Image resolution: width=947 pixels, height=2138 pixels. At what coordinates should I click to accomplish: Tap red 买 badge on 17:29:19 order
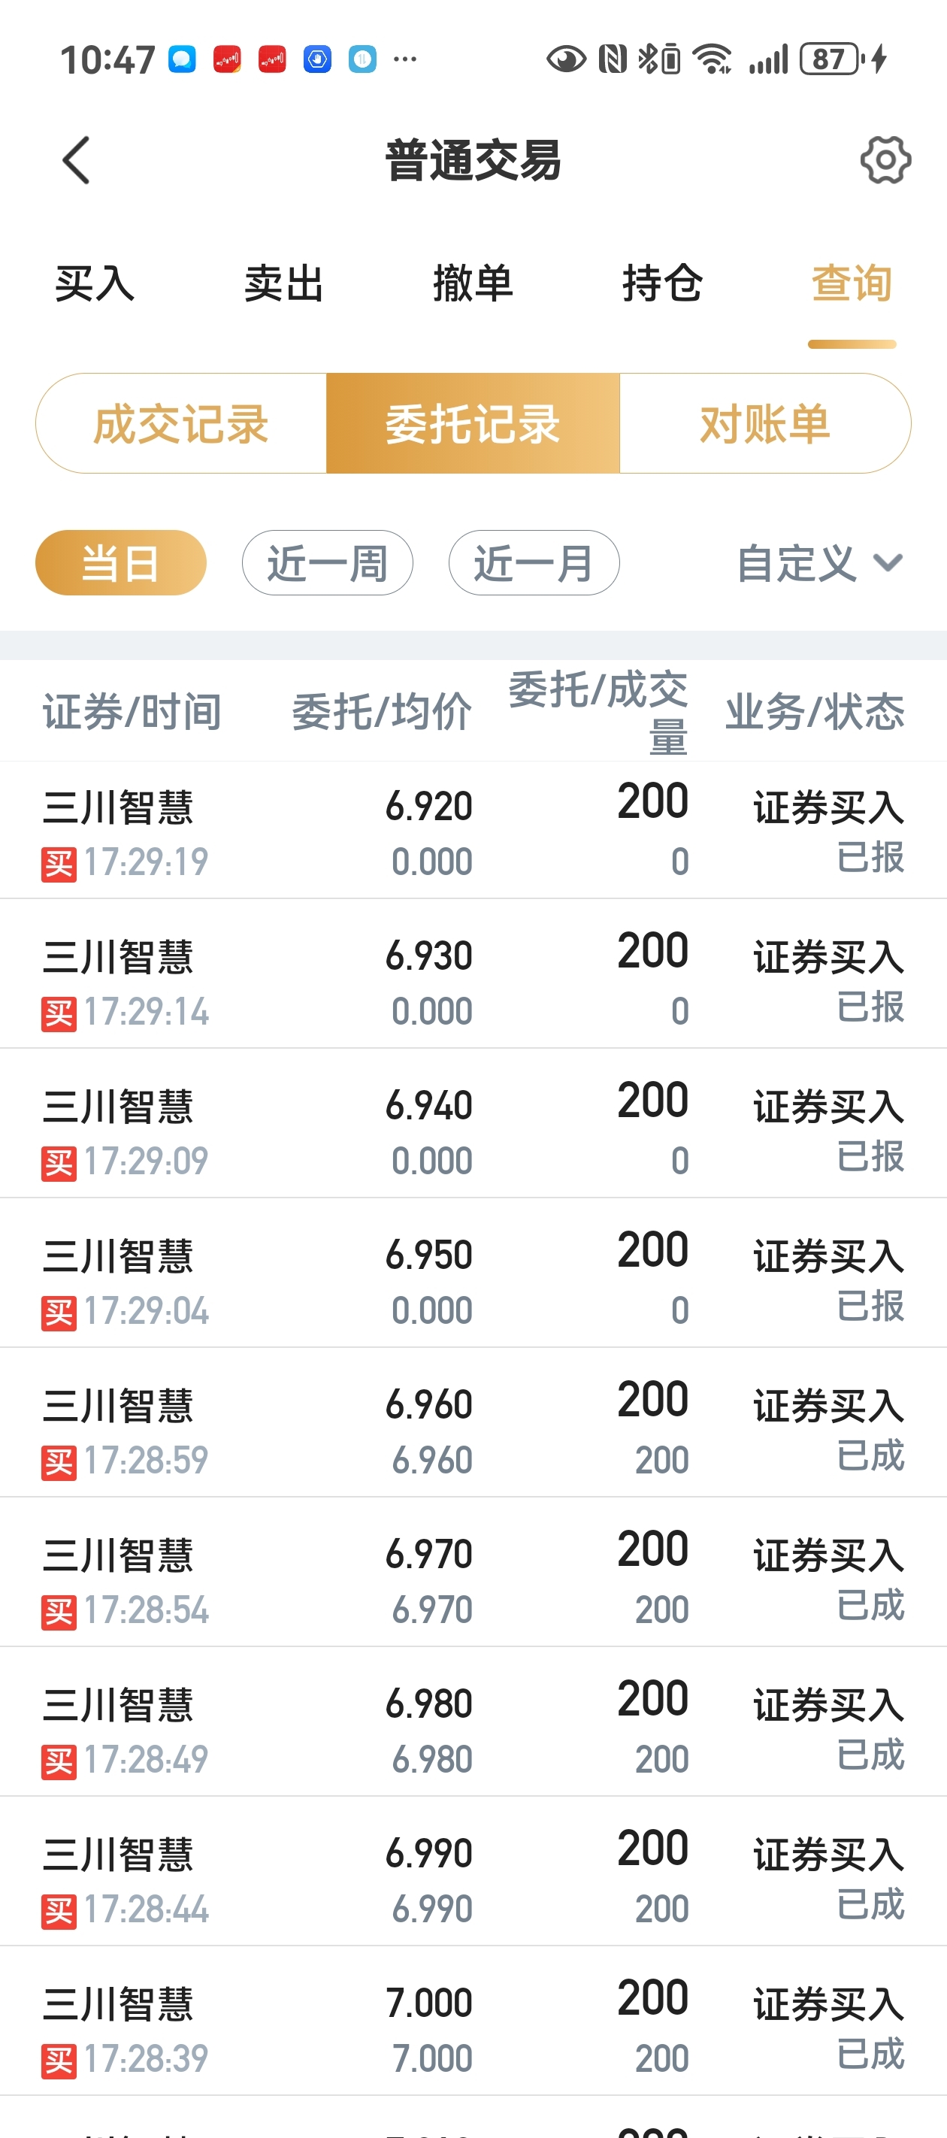point(59,864)
